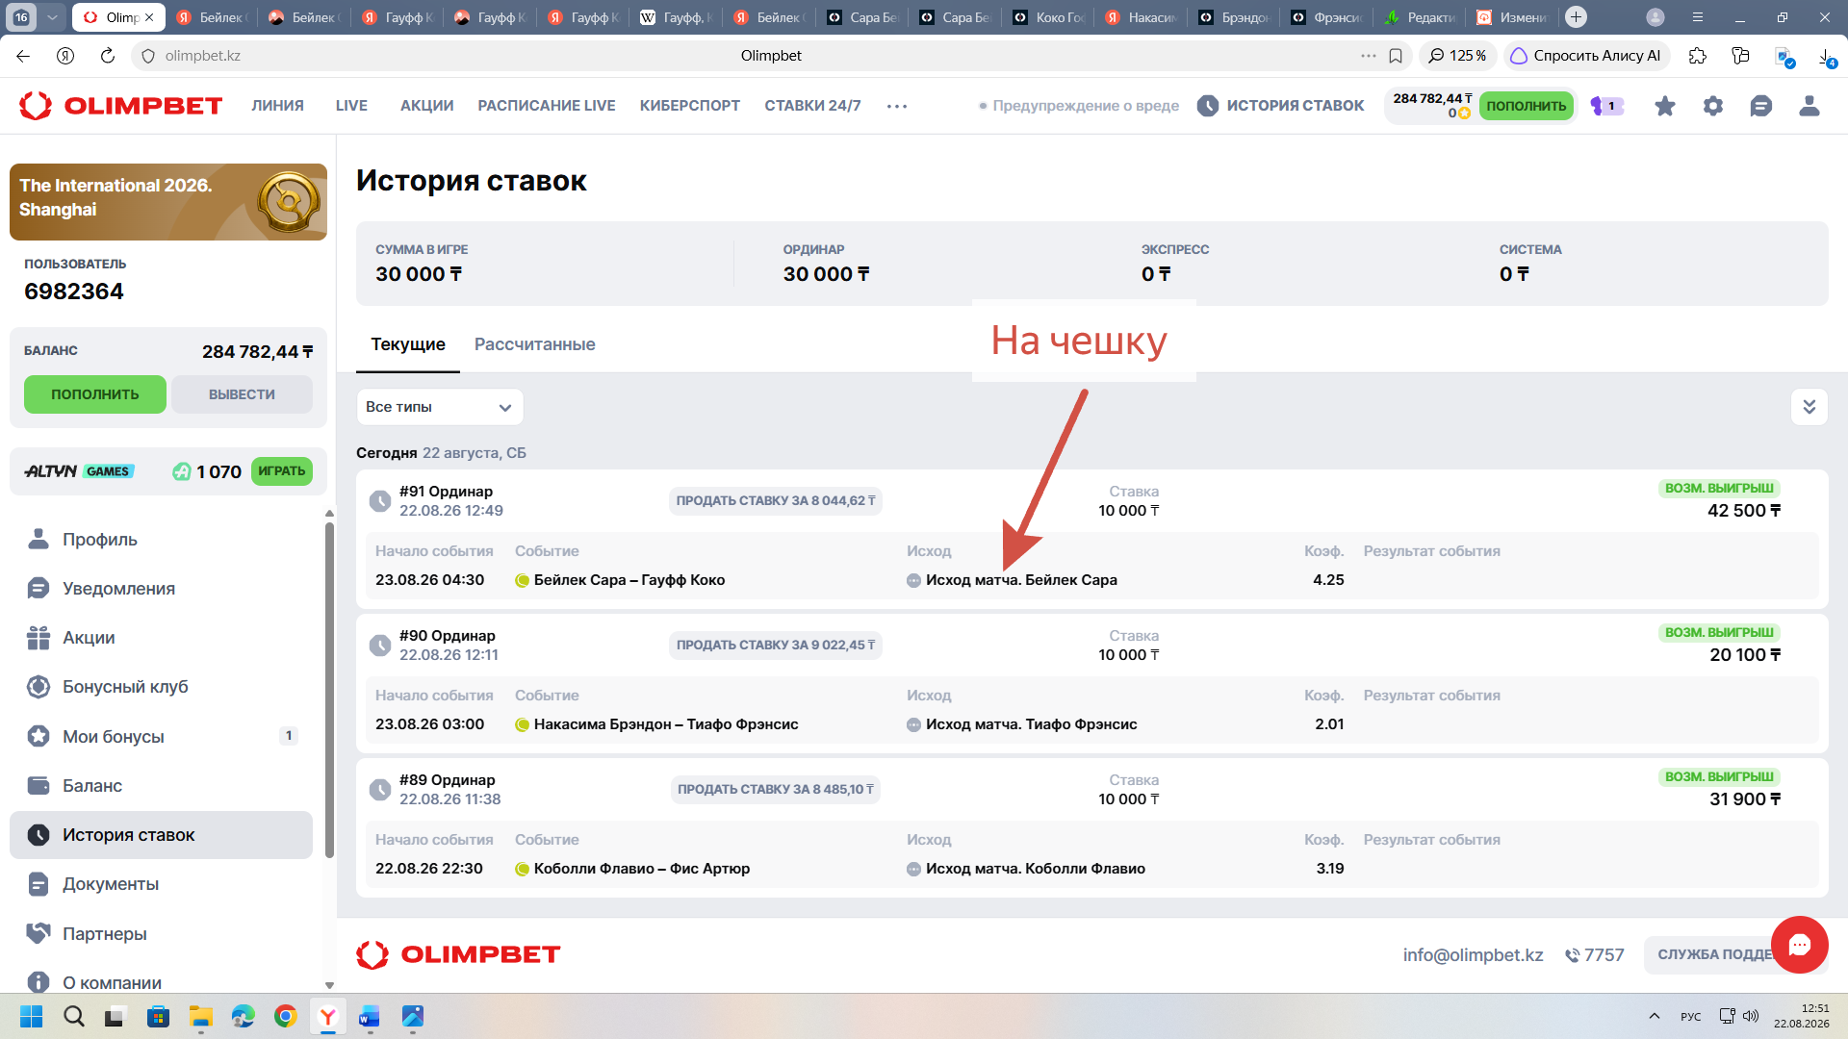Screen dimensions: 1848x1039
Task: Open browser downloads icon
Action: coord(1826,57)
